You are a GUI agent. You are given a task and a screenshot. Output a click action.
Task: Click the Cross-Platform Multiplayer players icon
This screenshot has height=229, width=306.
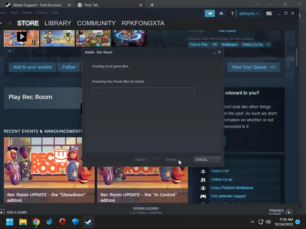[203, 188]
